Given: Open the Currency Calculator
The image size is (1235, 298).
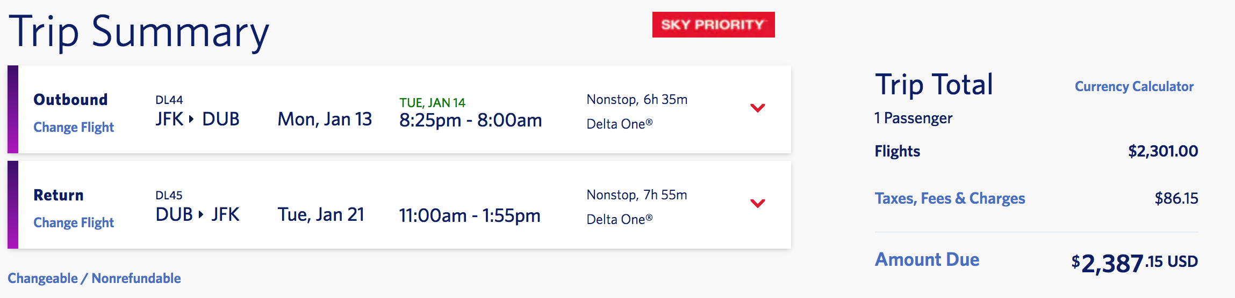Looking at the screenshot, I should [x=1134, y=86].
